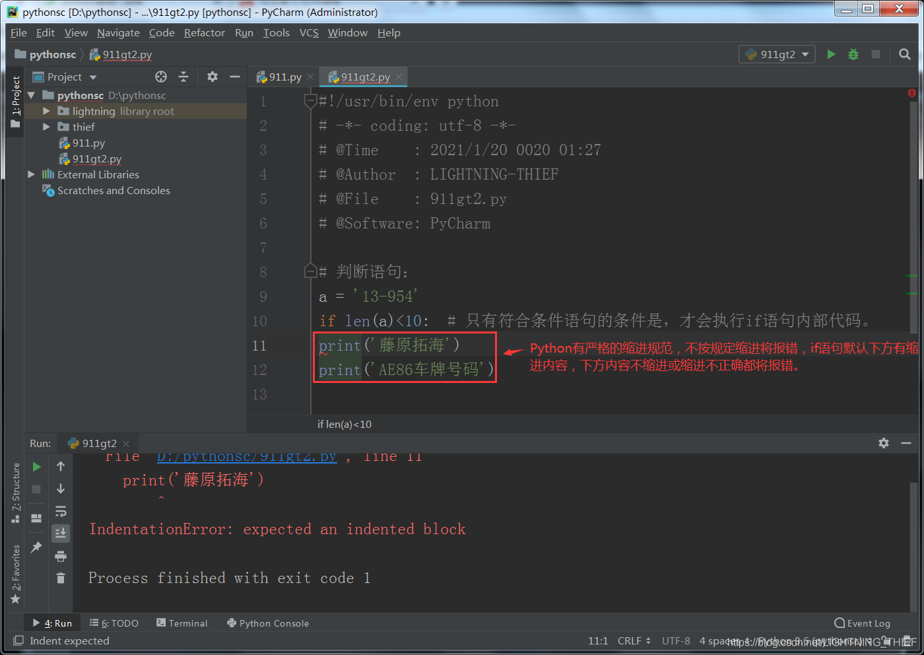Toggle scroll to end in console
The height and width of the screenshot is (655, 924).
[61, 534]
